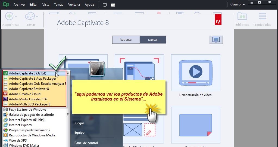
Task: Click the user account picture in Start menu
Action: [97, 69]
